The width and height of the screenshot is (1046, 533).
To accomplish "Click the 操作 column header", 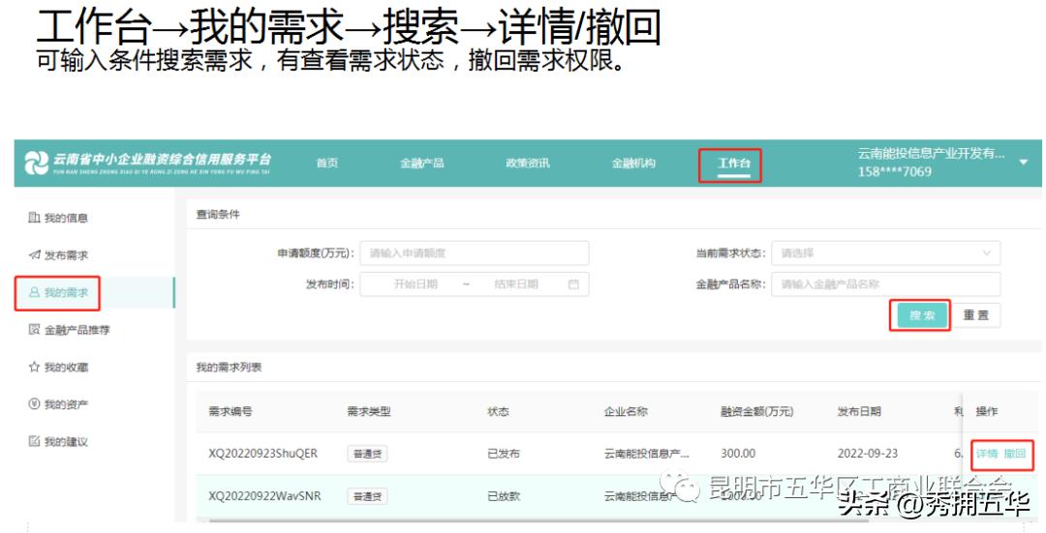I will (987, 412).
